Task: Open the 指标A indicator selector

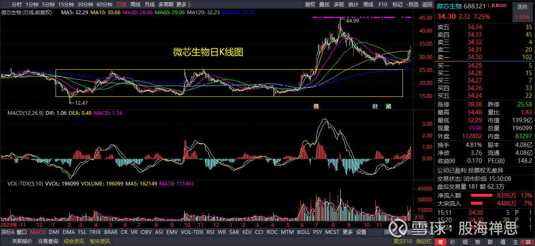Action: pyautogui.click(x=8, y=232)
